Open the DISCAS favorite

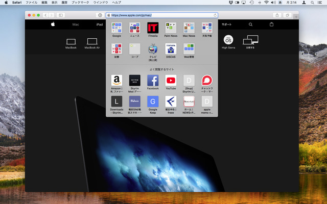pyautogui.click(x=171, y=49)
